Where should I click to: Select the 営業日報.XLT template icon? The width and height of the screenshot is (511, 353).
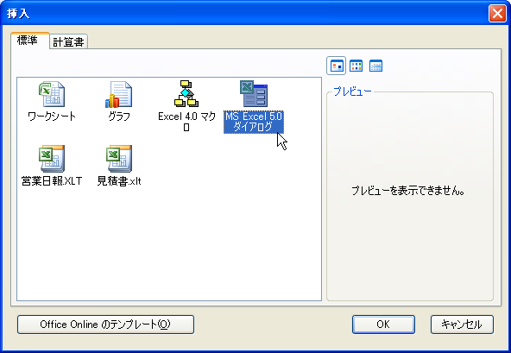coord(52,159)
